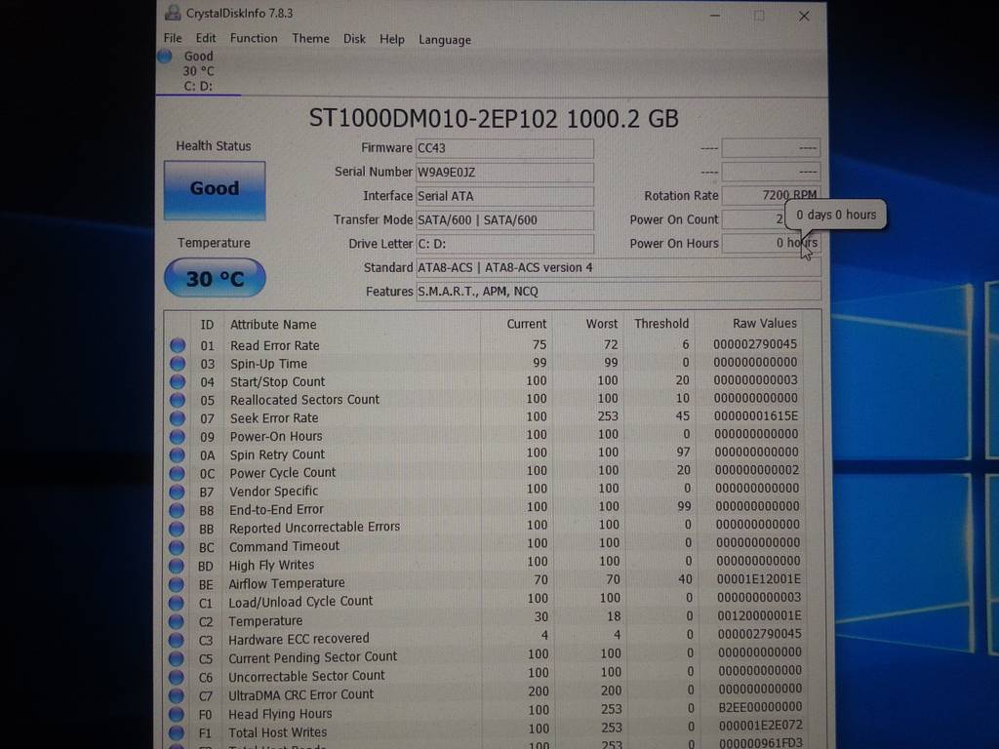This screenshot has width=999, height=749.
Task: Open the Theme menu
Action: click(310, 38)
